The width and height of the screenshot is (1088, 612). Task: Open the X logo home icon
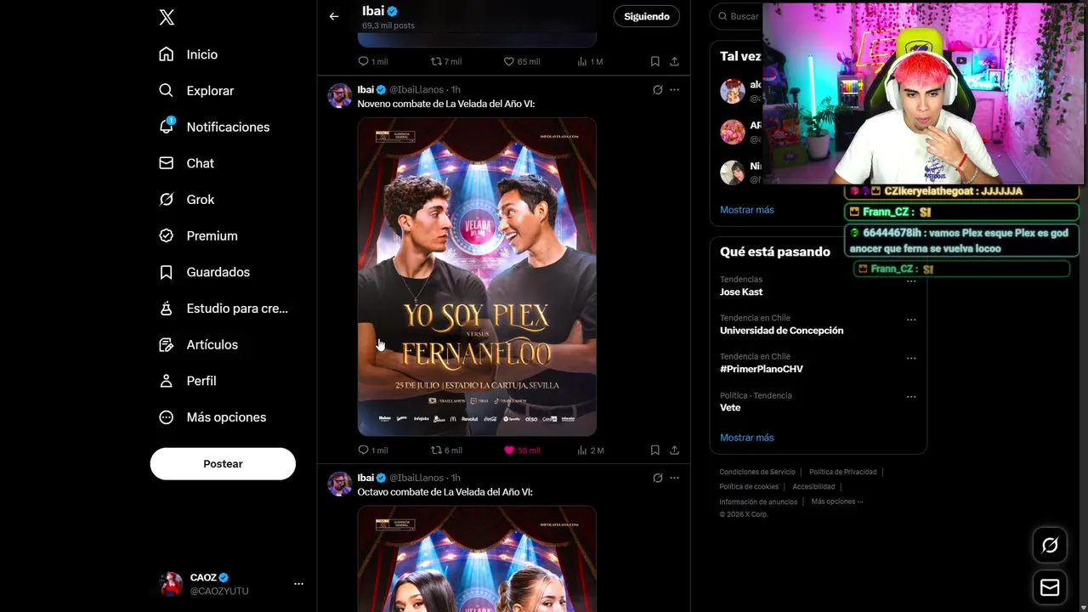(167, 18)
